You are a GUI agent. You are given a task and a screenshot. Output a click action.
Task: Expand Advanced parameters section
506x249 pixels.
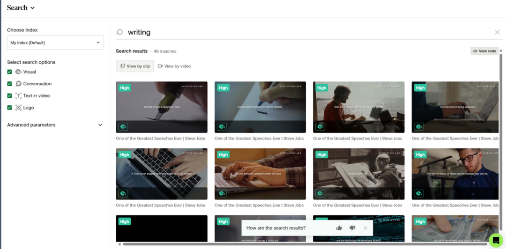point(55,125)
